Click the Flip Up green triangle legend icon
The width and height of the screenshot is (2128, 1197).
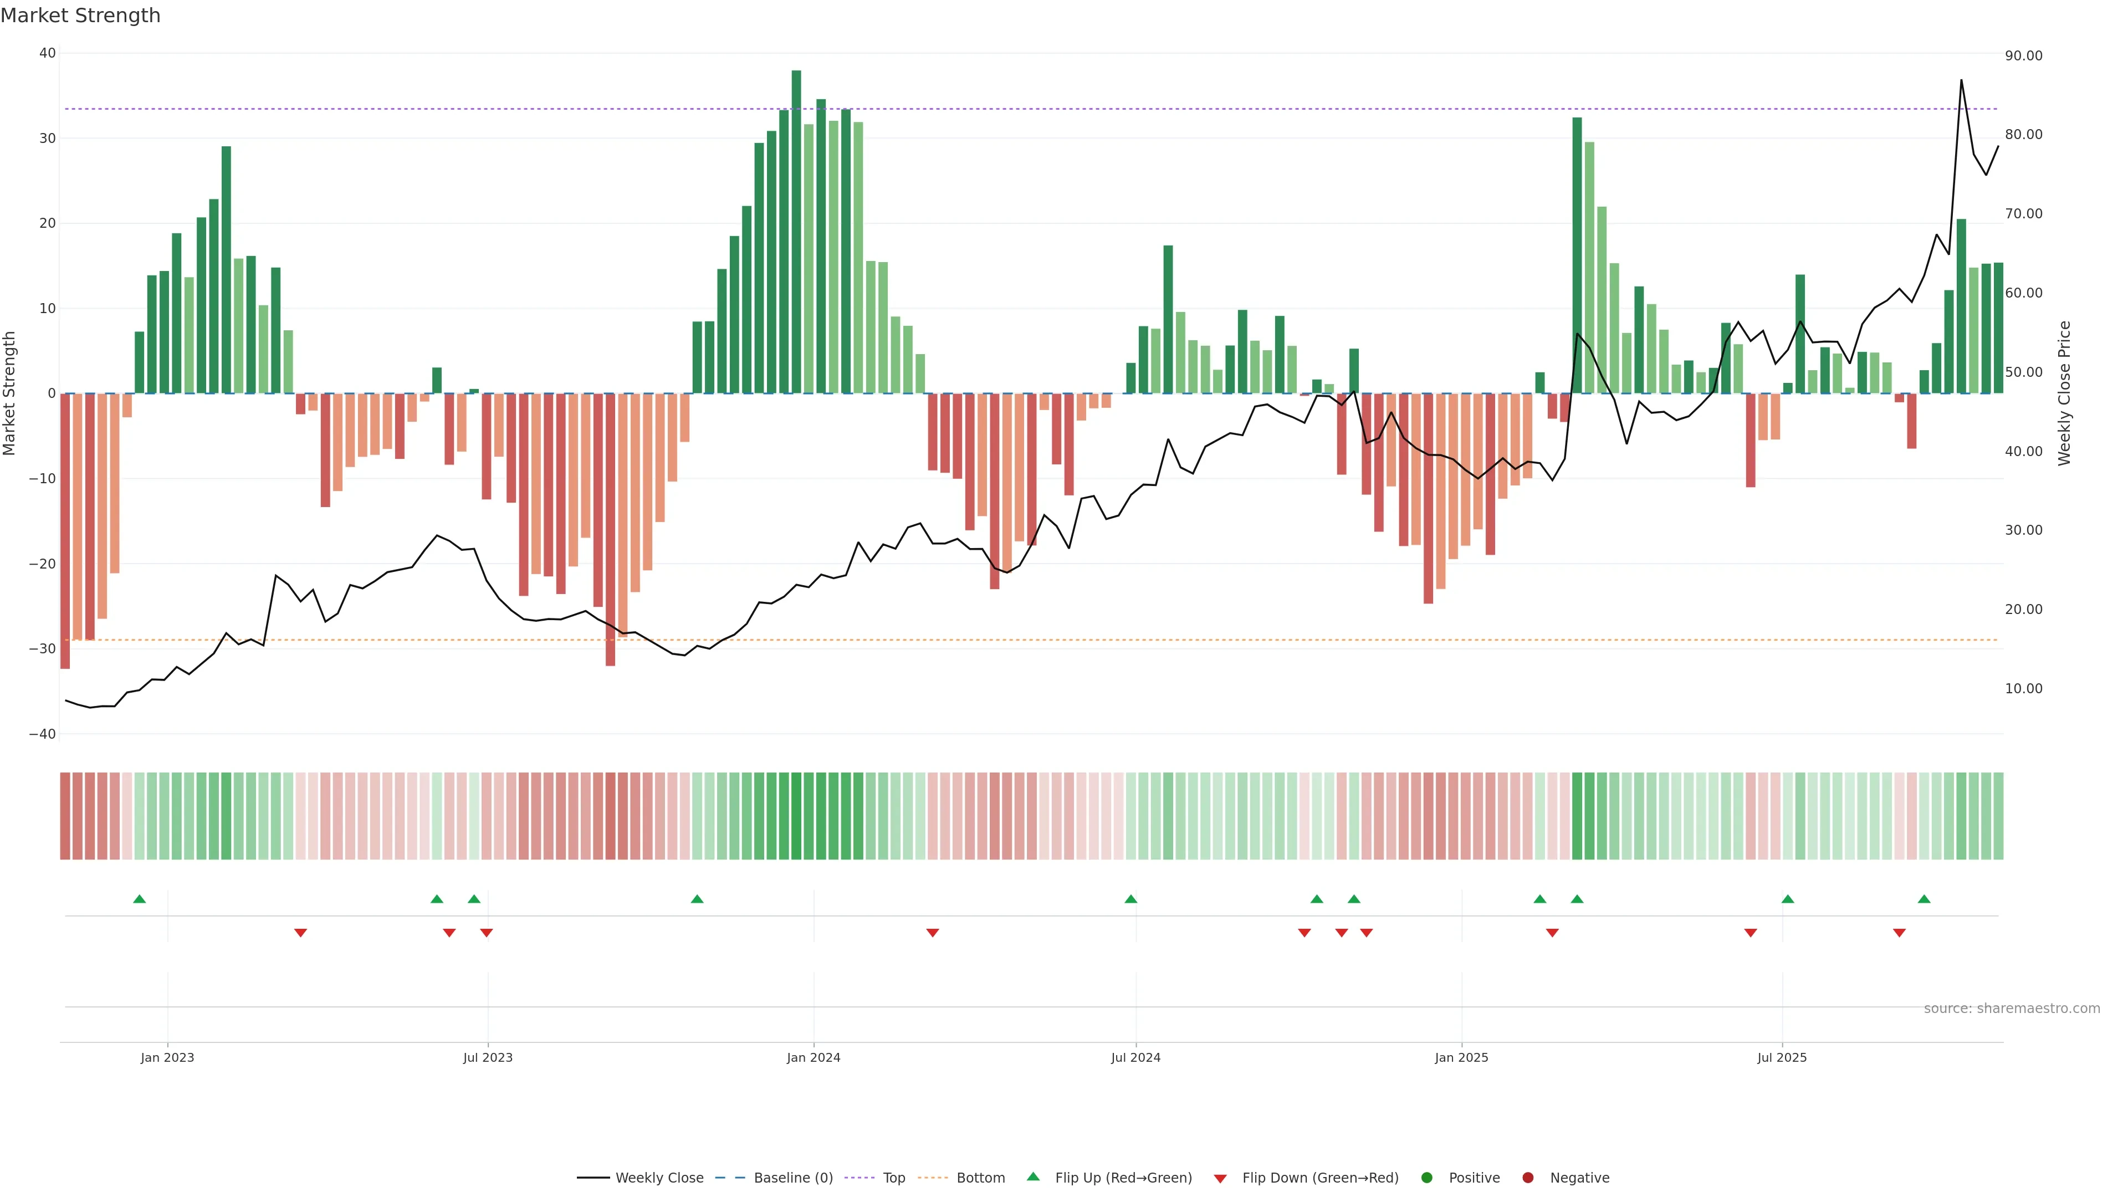(x=1032, y=1176)
